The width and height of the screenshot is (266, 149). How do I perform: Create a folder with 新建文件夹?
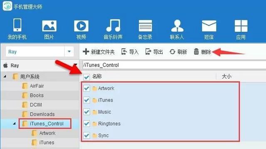tap(99, 52)
